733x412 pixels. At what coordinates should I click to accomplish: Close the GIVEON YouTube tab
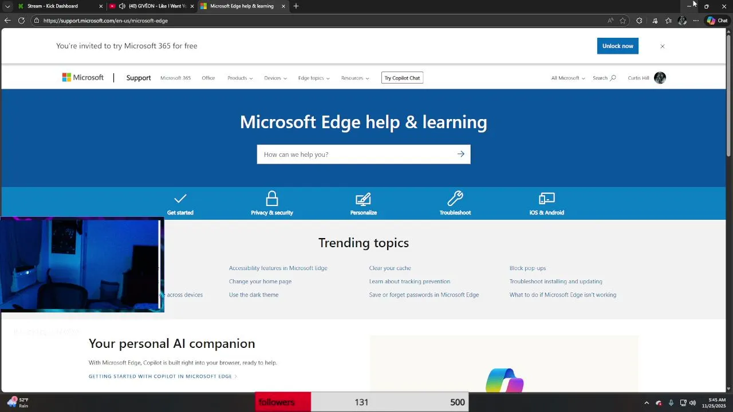click(192, 6)
